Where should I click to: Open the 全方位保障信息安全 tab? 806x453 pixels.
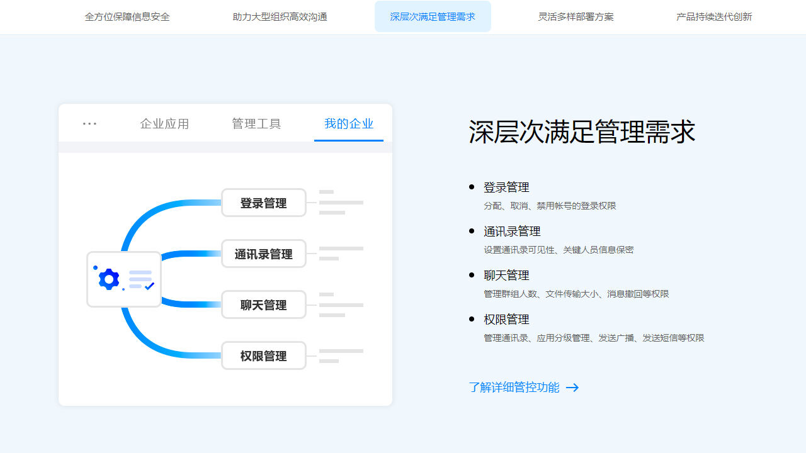[127, 17]
